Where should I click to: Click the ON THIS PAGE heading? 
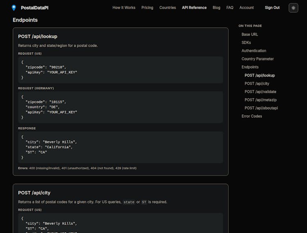[x=250, y=26]
